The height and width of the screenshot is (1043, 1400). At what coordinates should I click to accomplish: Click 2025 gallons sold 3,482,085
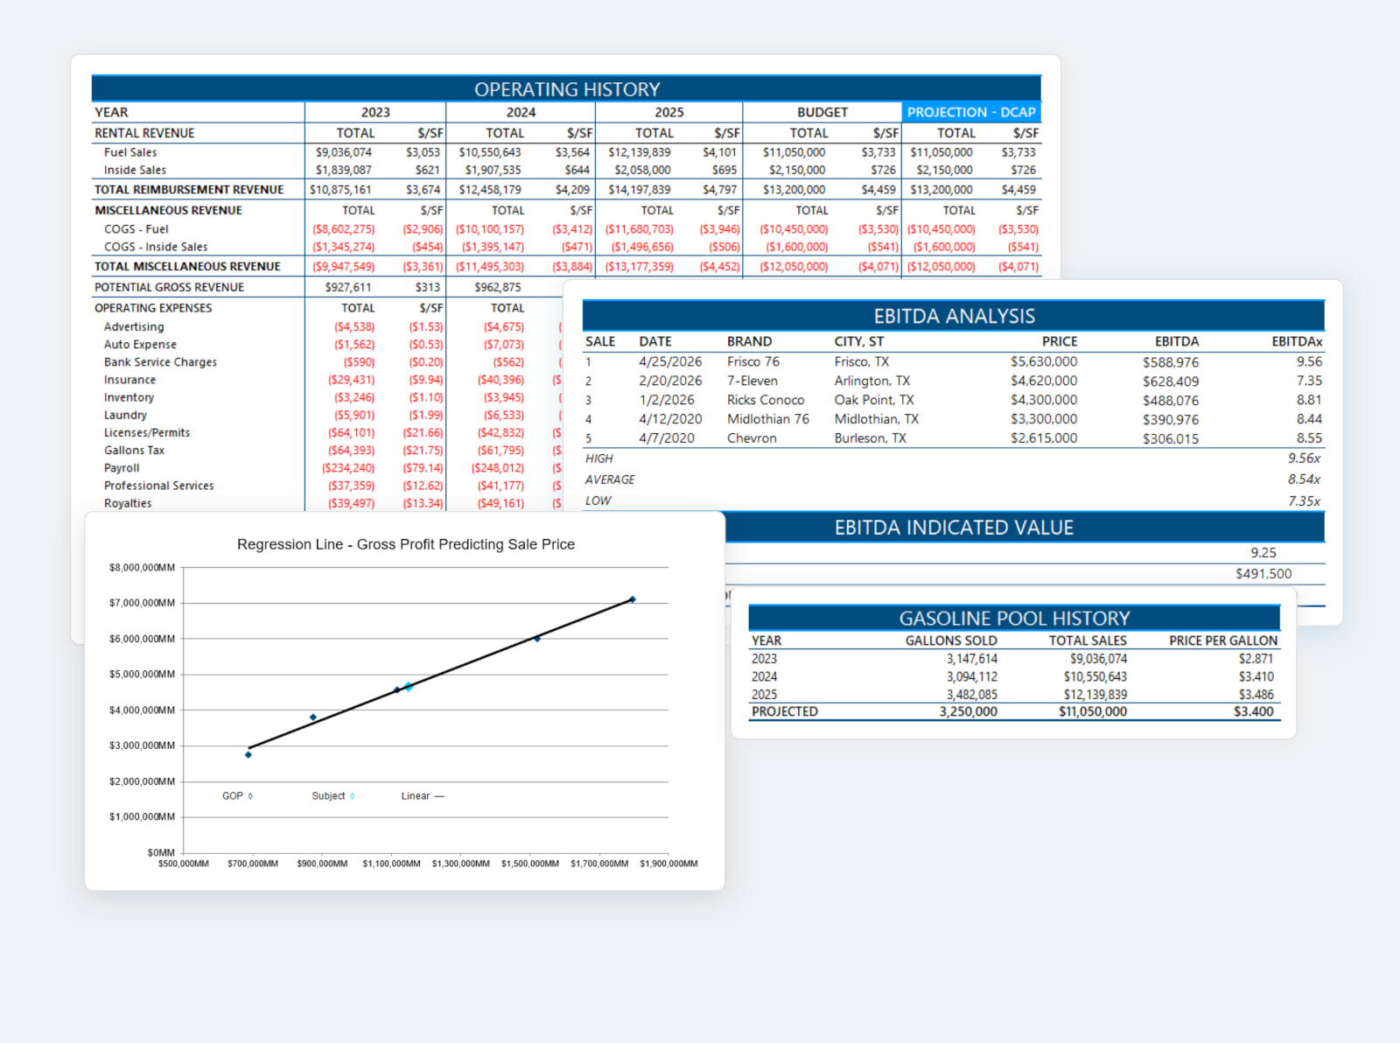click(972, 695)
